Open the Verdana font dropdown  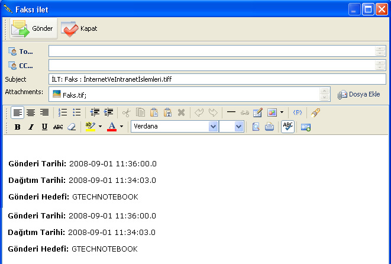pyautogui.click(x=213, y=127)
